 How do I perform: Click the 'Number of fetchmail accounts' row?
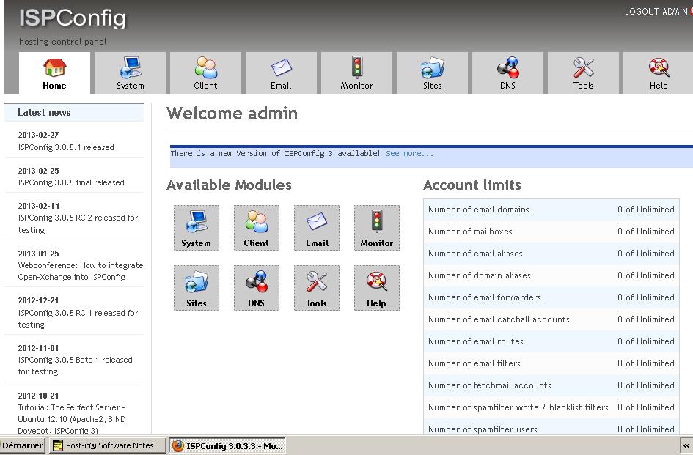[x=551, y=385]
